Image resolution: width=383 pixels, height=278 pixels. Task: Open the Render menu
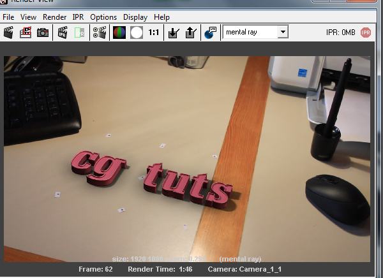(54, 17)
